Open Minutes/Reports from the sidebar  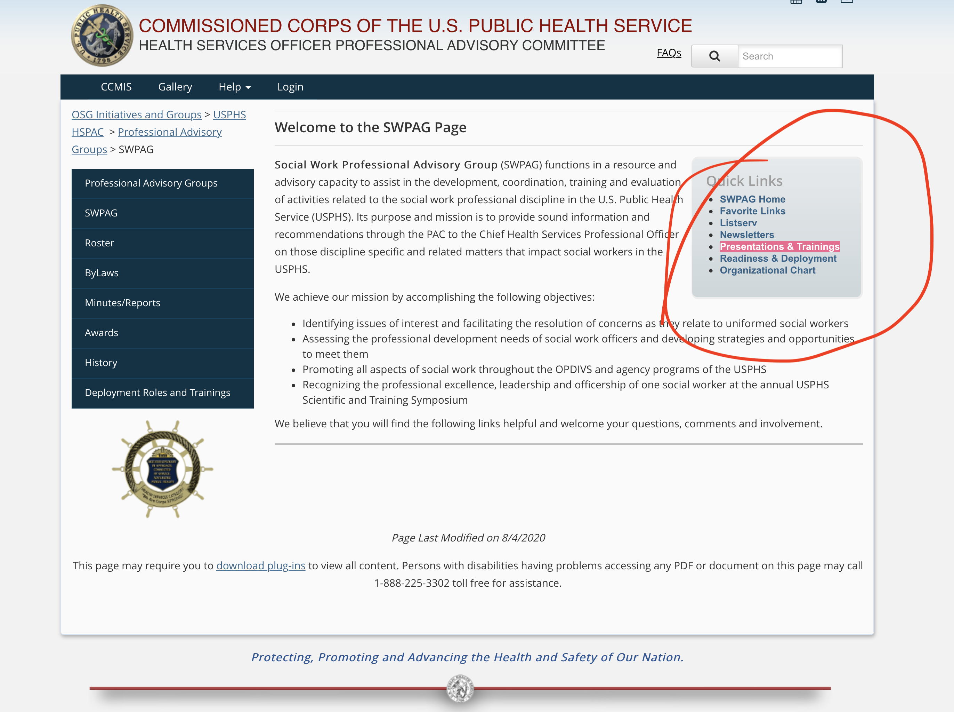(163, 303)
